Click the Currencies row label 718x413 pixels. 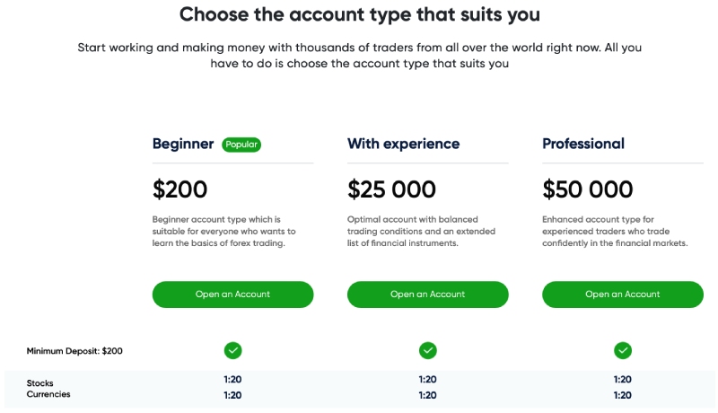[48, 394]
